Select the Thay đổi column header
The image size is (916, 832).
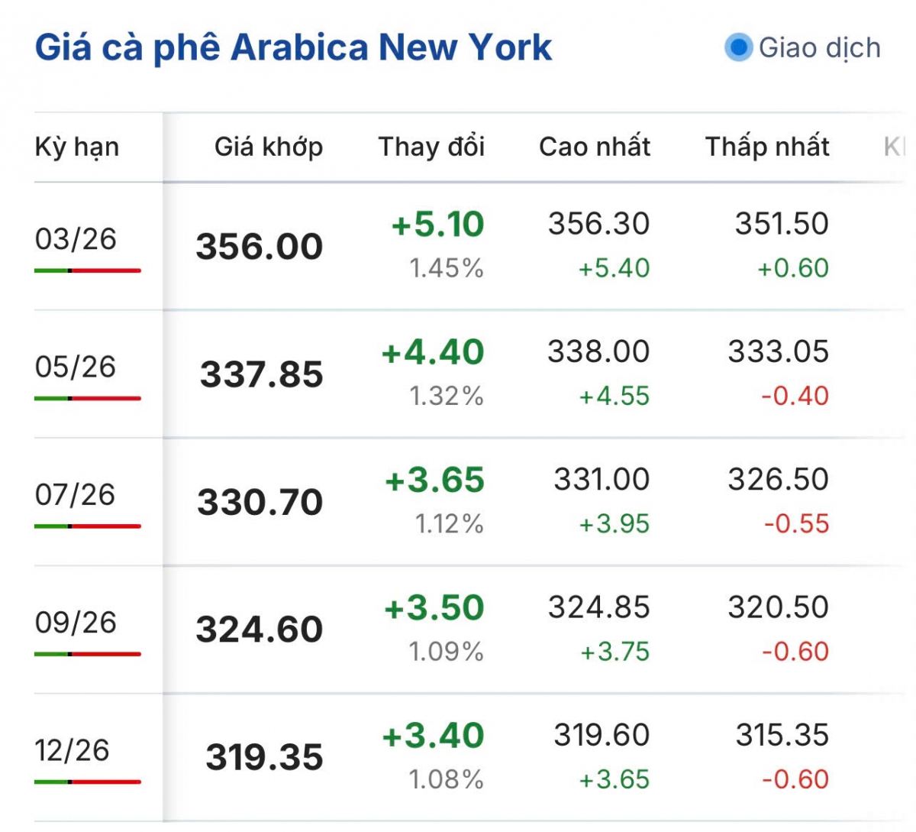tap(431, 147)
